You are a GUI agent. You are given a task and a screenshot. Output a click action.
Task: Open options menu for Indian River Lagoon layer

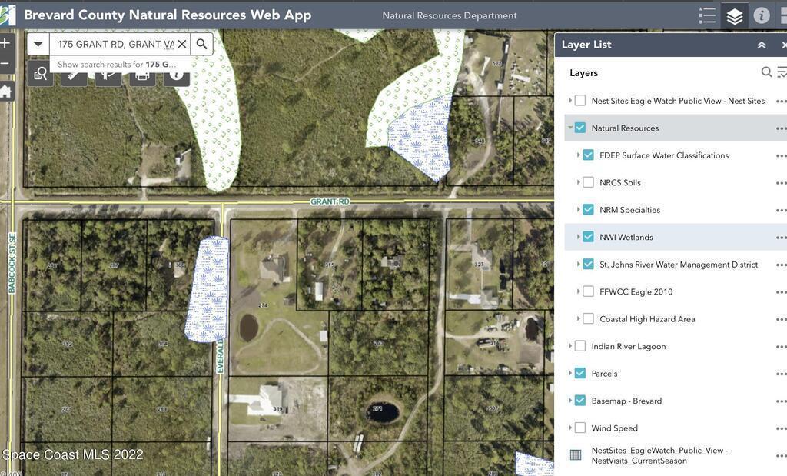(x=781, y=346)
